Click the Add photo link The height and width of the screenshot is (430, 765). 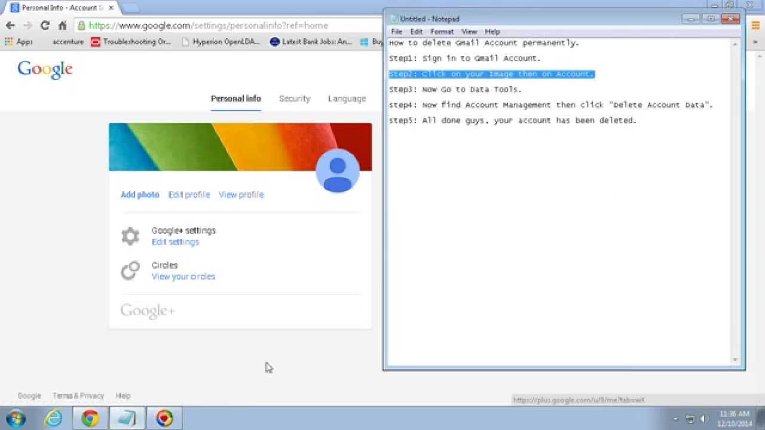click(140, 195)
